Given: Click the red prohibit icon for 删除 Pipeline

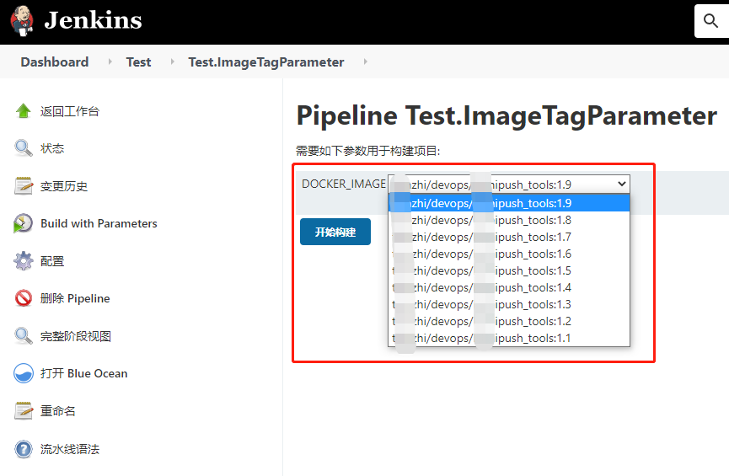Looking at the screenshot, I should (x=24, y=298).
